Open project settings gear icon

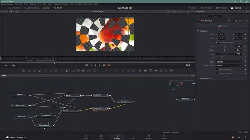click(246, 137)
